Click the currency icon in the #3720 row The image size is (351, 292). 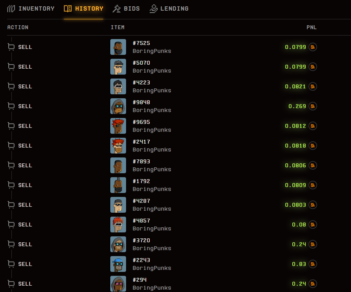pyautogui.click(x=313, y=245)
